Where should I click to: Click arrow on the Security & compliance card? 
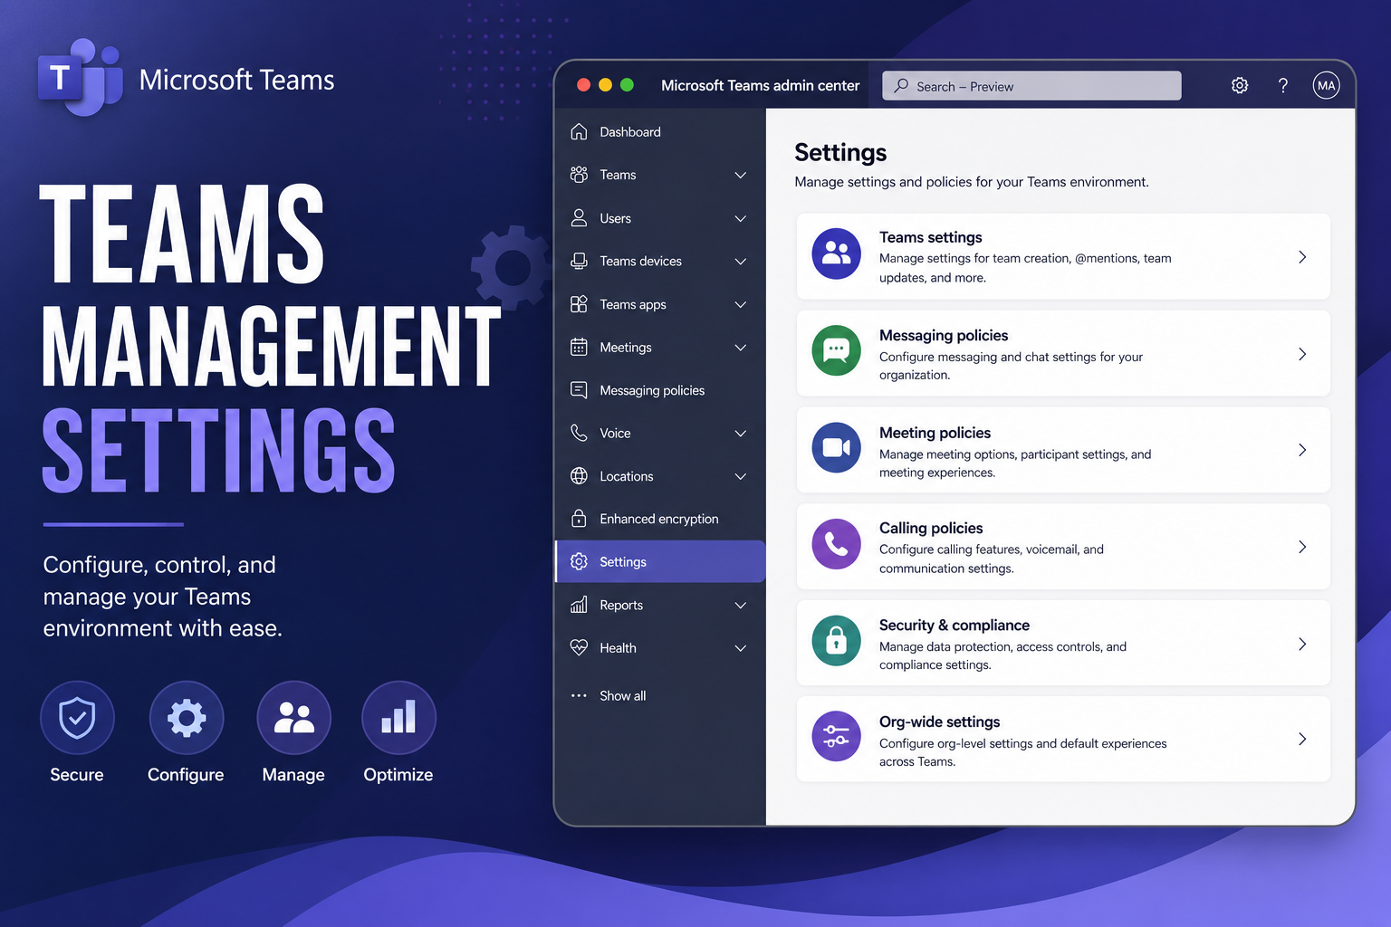(1302, 644)
